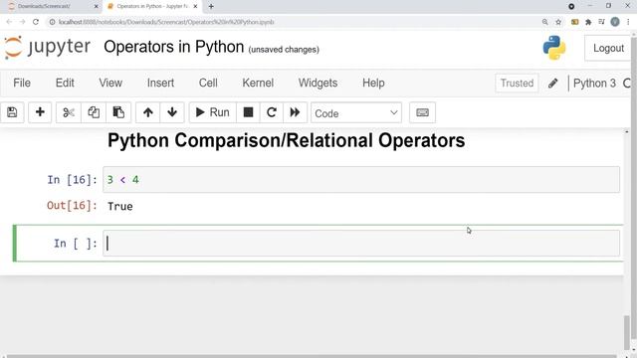Open the cell type Code dropdown
This screenshot has width=637, height=358.
pyautogui.click(x=356, y=113)
